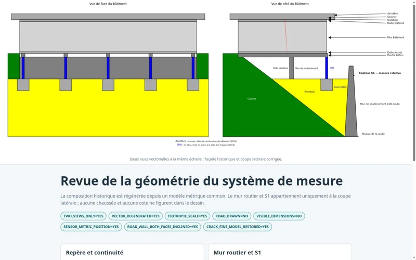The width and height of the screenshot is (416, 260).
Task: Click the 'Vue de côté du bâtiment' title
Action: point(290,4)
